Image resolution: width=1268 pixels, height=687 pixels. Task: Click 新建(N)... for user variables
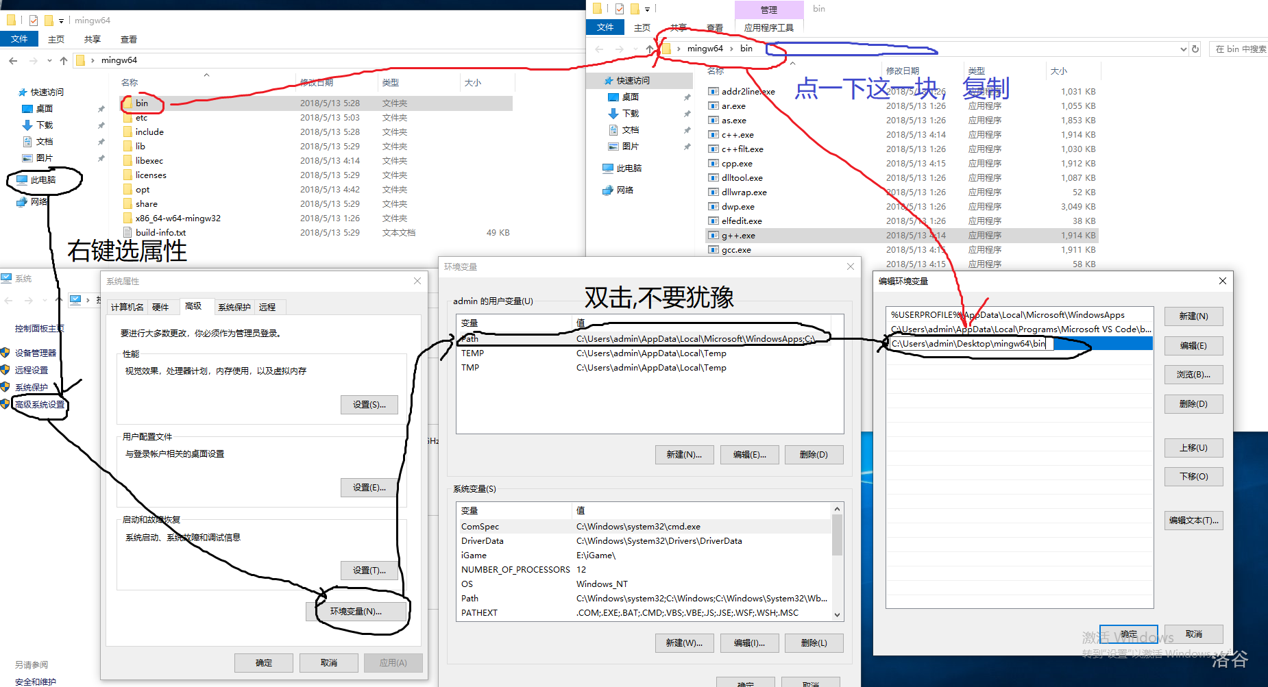point(684,455)
